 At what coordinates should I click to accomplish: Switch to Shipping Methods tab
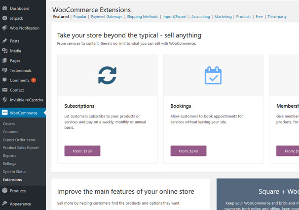tap(143, 17)
